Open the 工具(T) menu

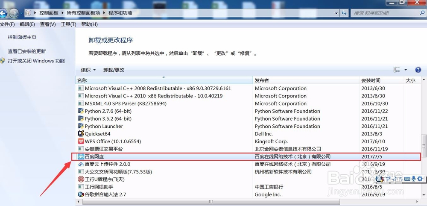pos(68,24)
